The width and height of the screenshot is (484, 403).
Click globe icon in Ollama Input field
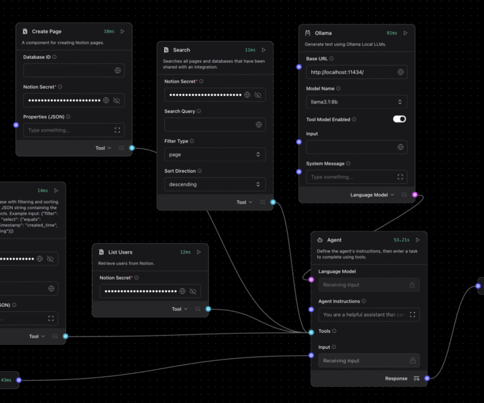(x=400, y=147)
